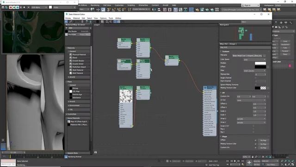
Task: Click the white Multiply color swatch
Action: click(260, 63)
